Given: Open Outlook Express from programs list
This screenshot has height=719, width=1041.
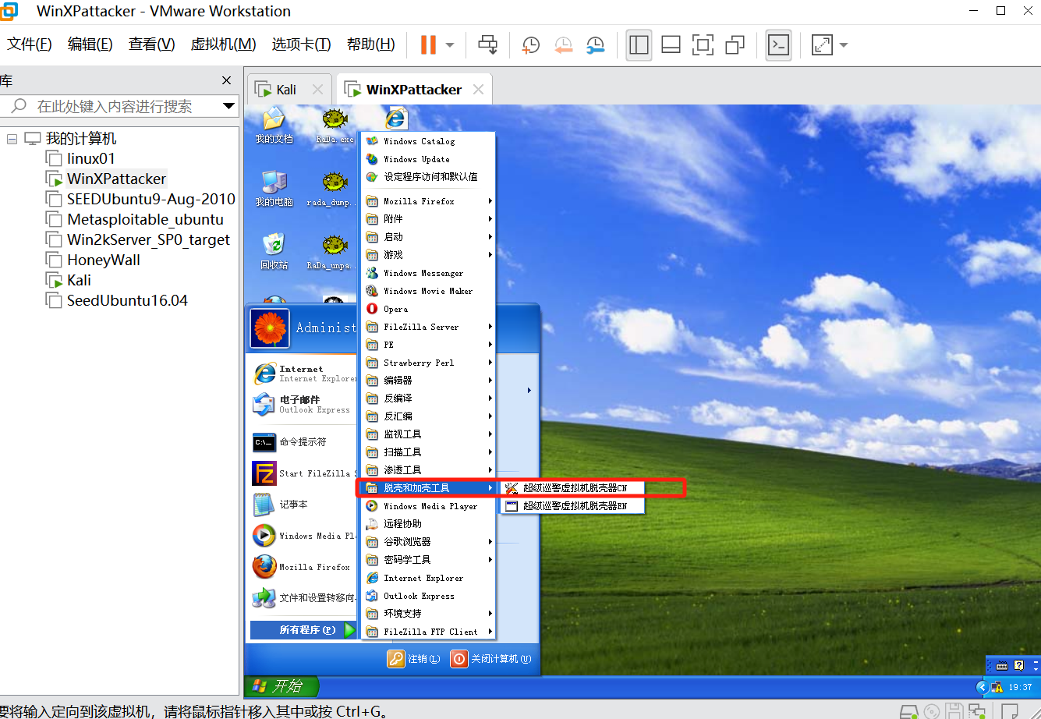Looking at the screenshot, I should [427, 596].
